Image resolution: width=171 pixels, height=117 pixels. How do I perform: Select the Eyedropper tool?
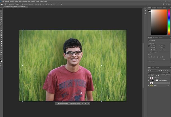tap(1, 22)
